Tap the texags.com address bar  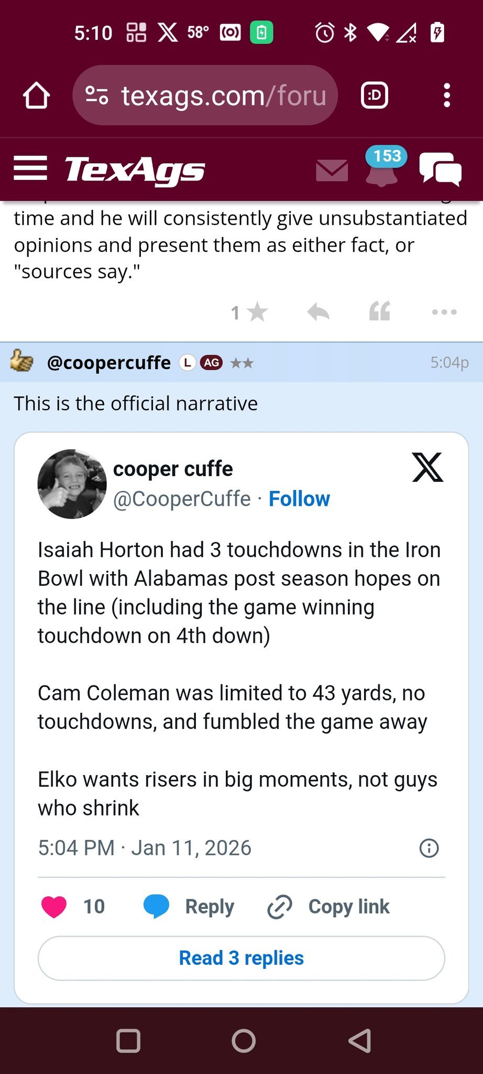coord(205,95)
